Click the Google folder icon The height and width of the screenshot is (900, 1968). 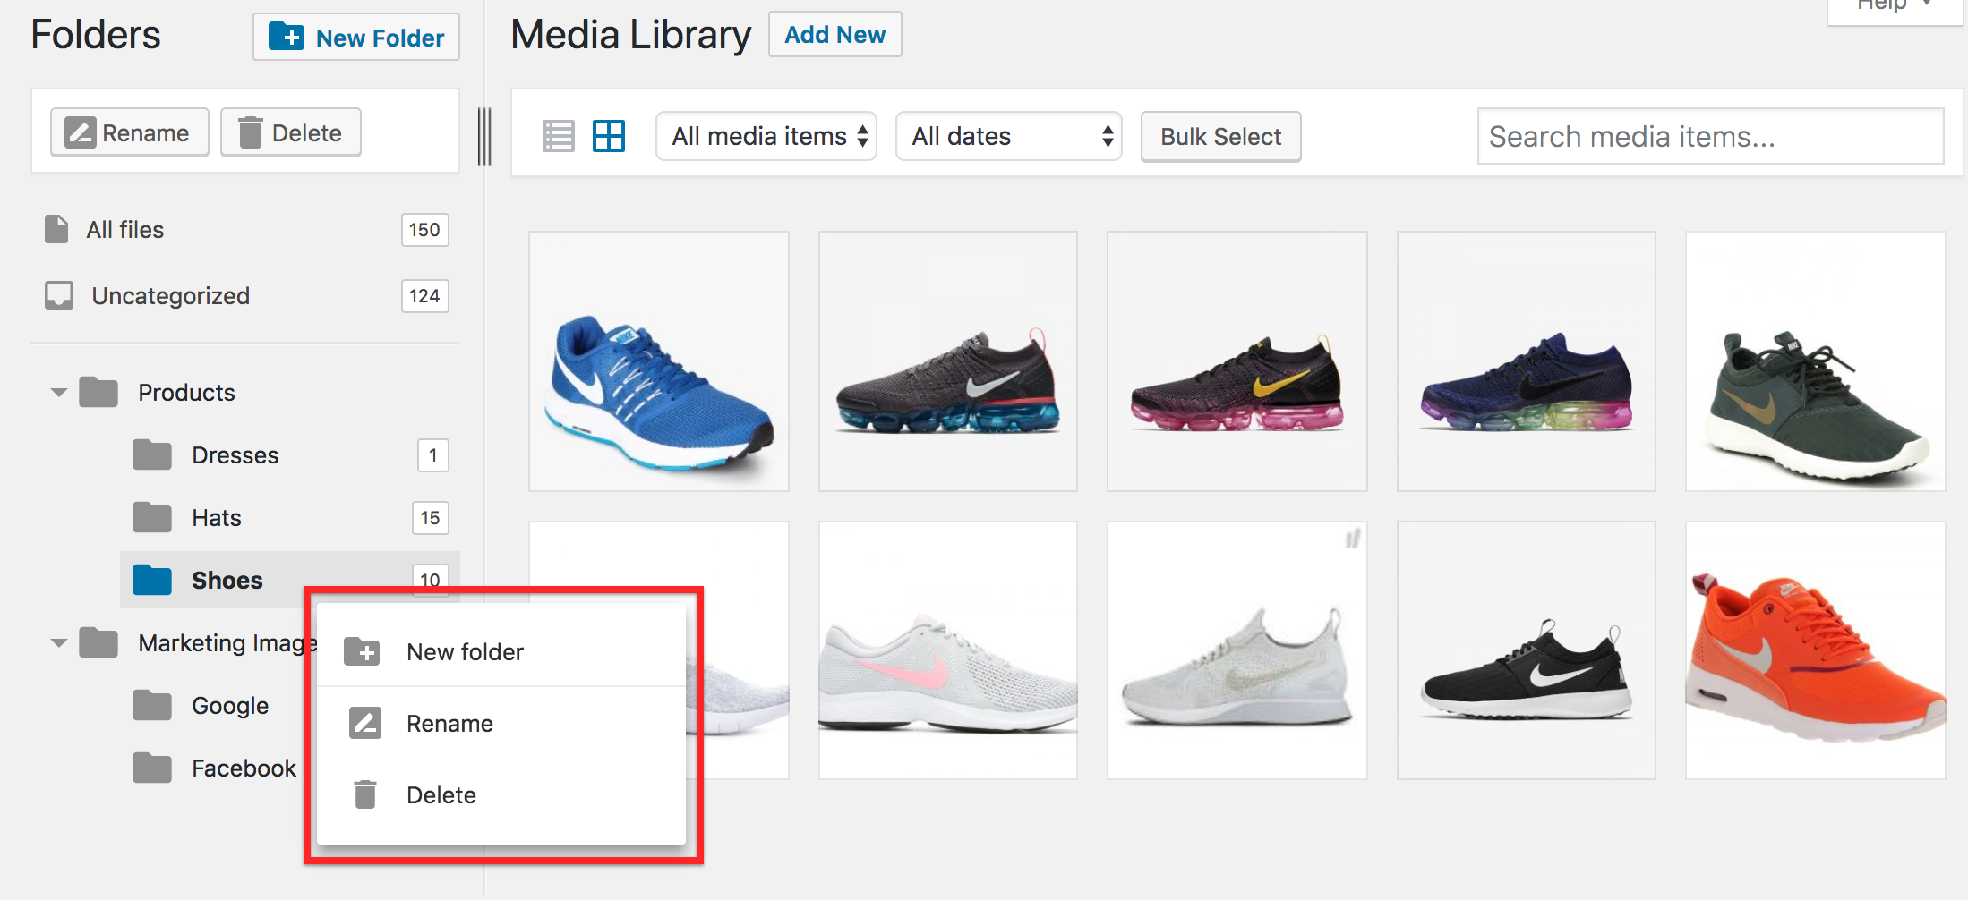click(152, 705)
